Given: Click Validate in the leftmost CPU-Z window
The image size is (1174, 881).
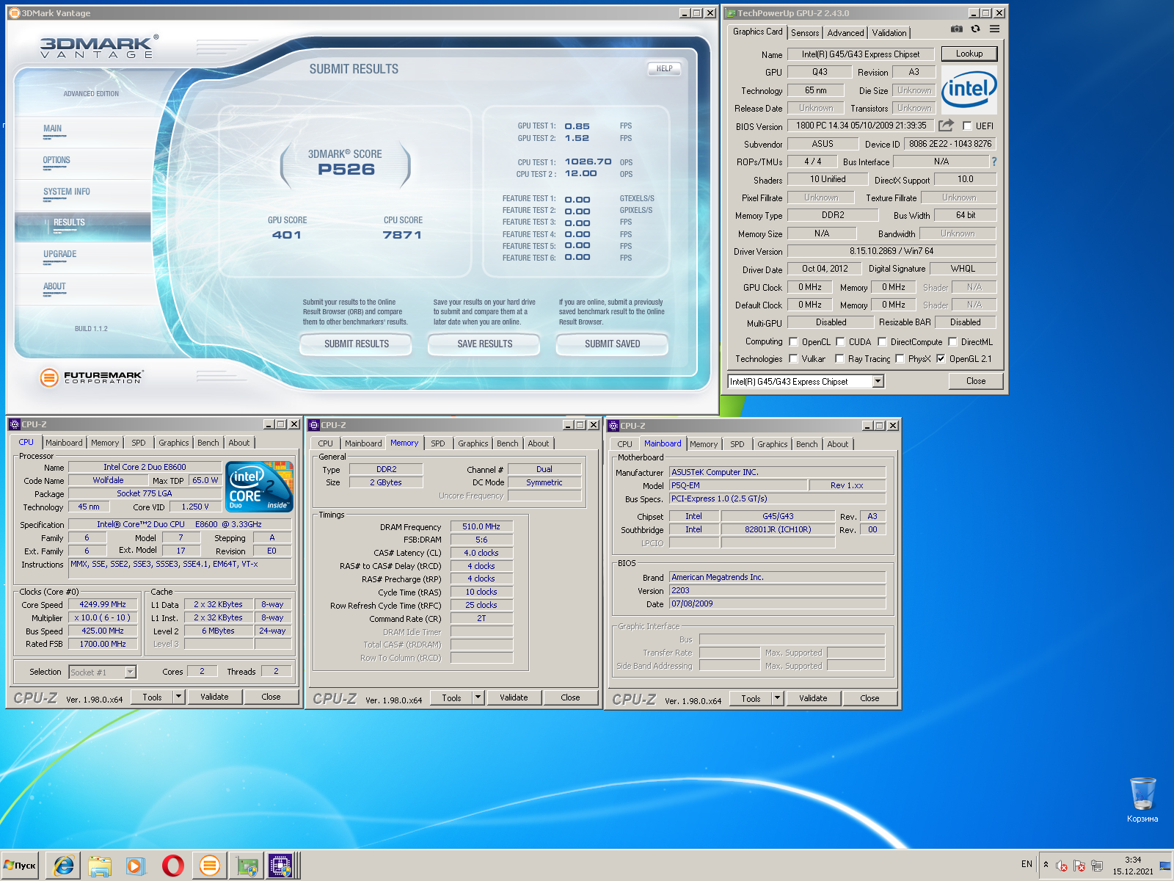Looking at the screenshot, I should point(214,697).
